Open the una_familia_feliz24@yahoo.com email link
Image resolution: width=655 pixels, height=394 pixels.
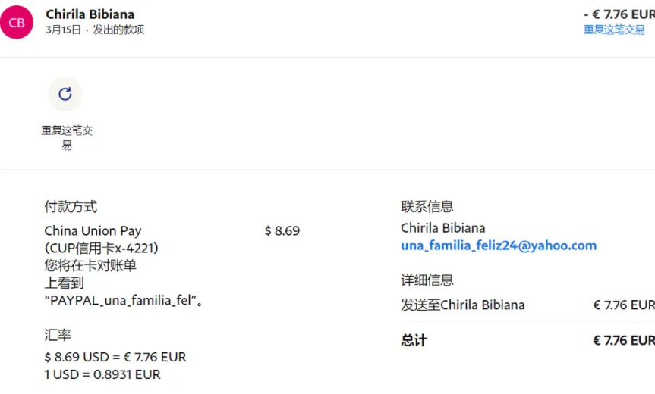point(499,245)
